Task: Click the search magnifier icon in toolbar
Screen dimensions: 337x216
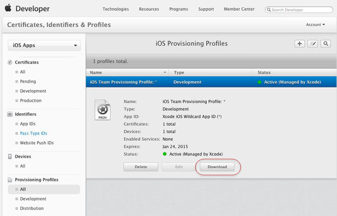Action: coord(325,44)
